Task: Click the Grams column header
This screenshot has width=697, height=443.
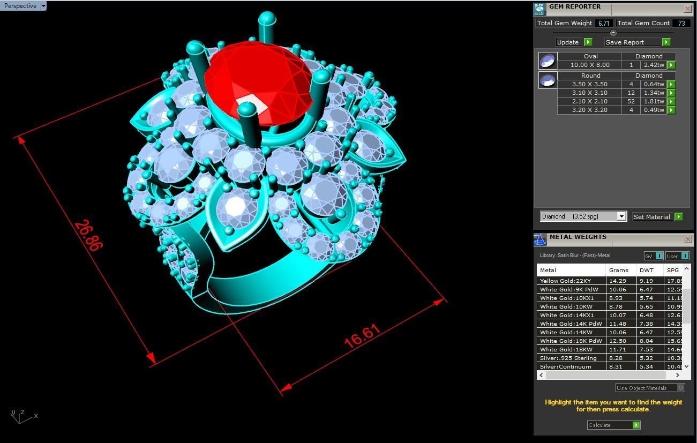Action: pyautogui.click(x=621, y=271)
